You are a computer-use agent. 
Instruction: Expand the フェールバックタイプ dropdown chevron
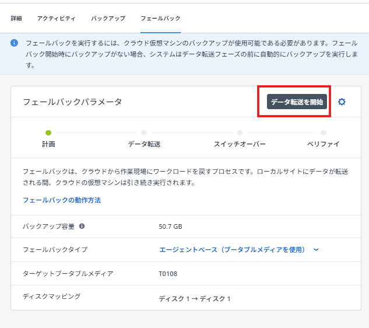point(316,250)
